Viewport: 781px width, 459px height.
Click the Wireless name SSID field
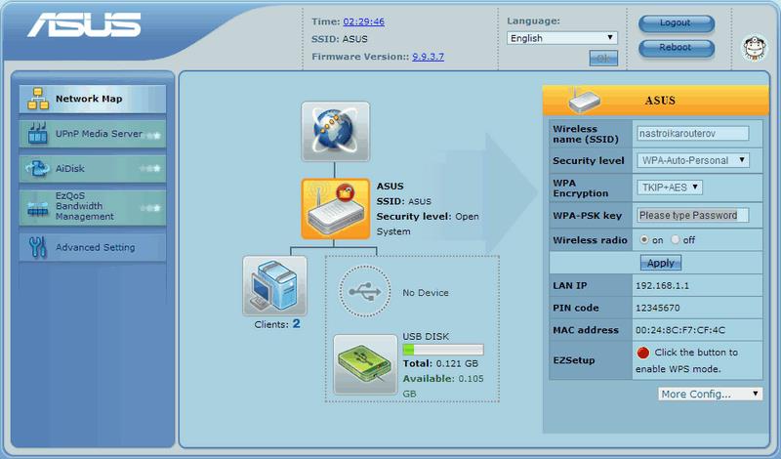693,133
